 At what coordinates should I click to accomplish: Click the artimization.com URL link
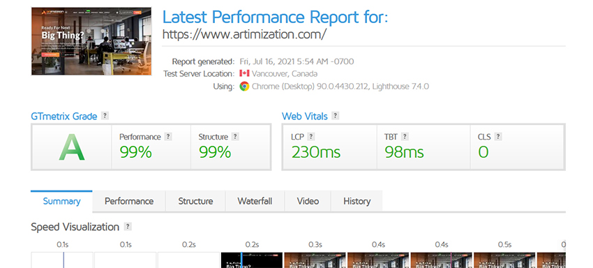click(244, 34)
